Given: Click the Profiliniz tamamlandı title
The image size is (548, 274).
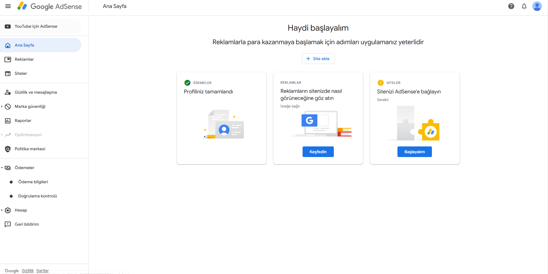Looking at the screenshot, I should tap(208, 92).
